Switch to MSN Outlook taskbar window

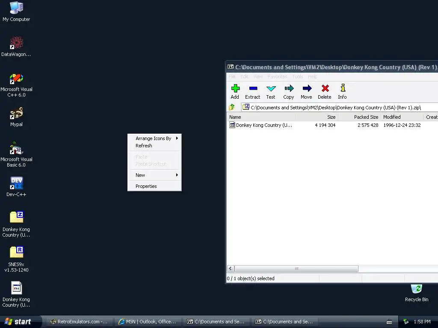pos(147,322)
